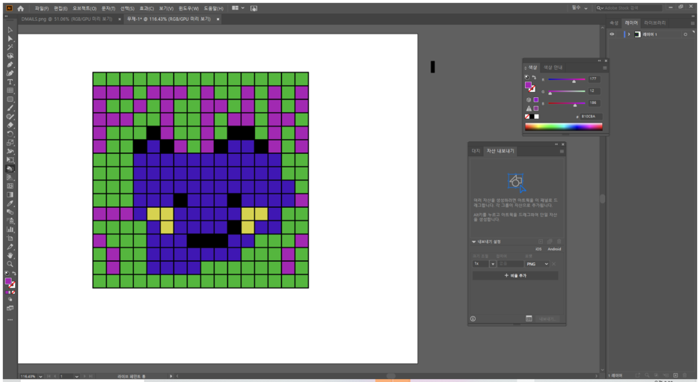Viewport: 700px width, 382px height.
Task: Select the Gradient tool
Action: (10, 194)
